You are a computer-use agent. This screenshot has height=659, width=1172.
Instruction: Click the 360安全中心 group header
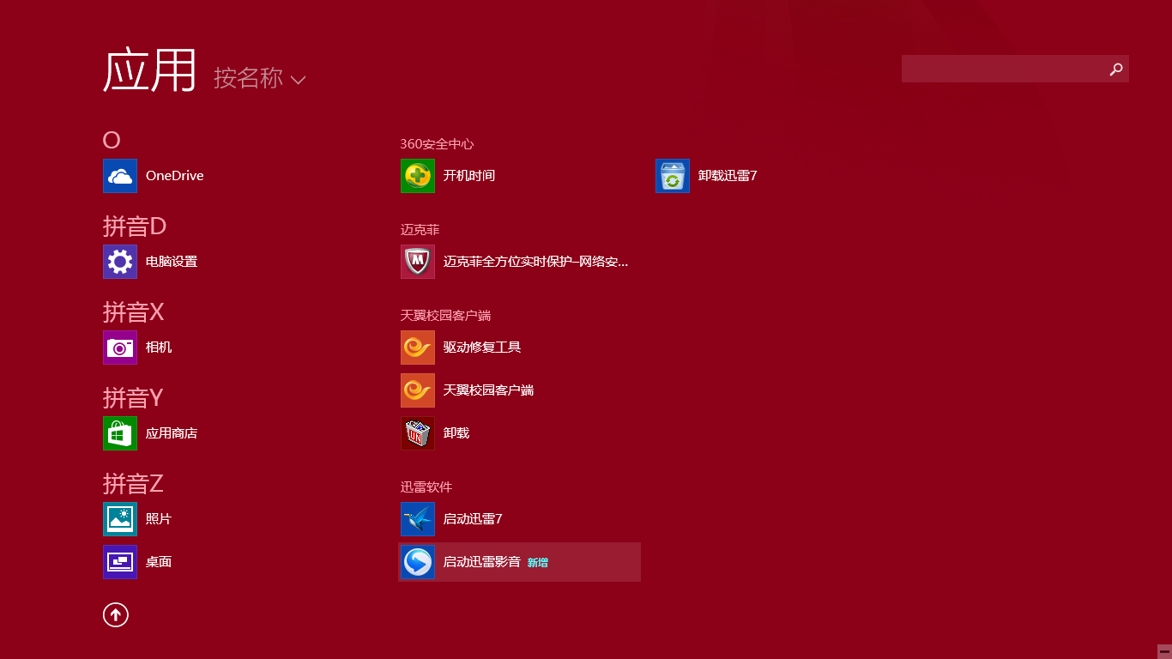tap(437, 144)
